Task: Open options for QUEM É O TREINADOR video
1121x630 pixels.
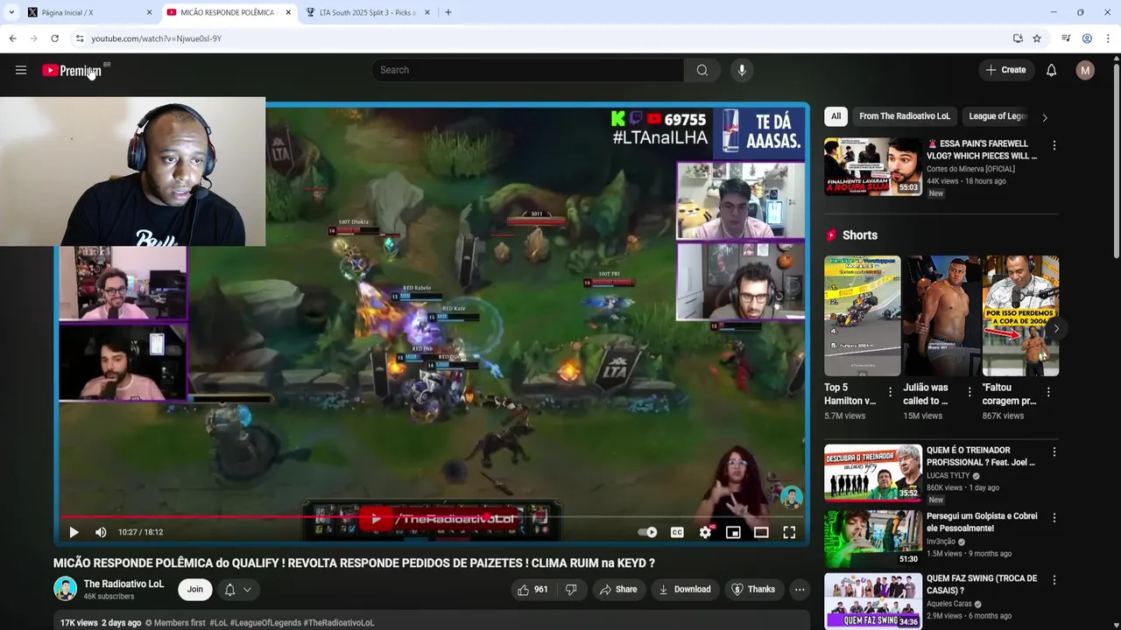Action: coord(1054,451)
